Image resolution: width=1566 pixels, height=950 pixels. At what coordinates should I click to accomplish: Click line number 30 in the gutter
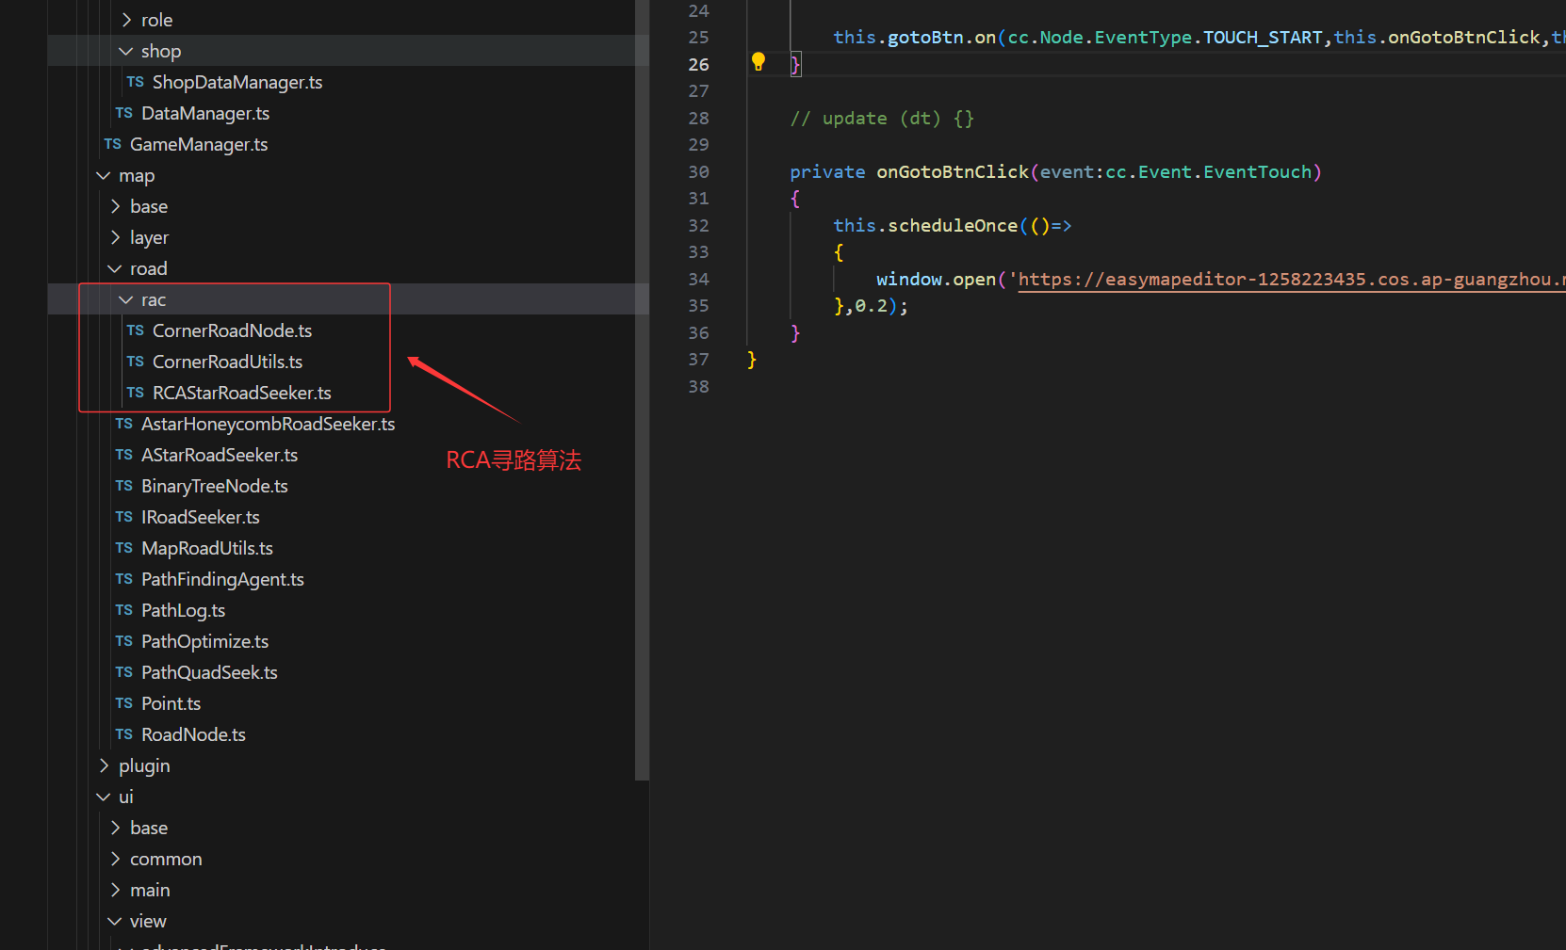[x=698, y=172]
